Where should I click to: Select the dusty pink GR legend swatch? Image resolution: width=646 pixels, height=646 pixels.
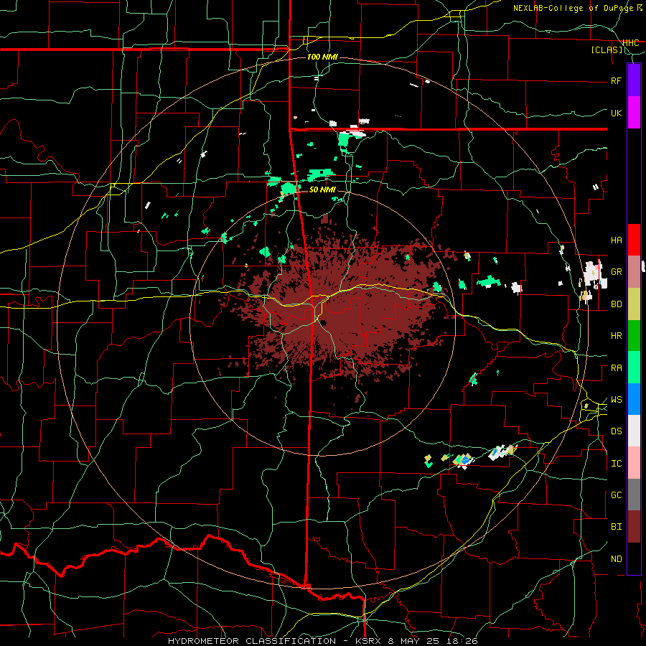(x=634, y=272)
